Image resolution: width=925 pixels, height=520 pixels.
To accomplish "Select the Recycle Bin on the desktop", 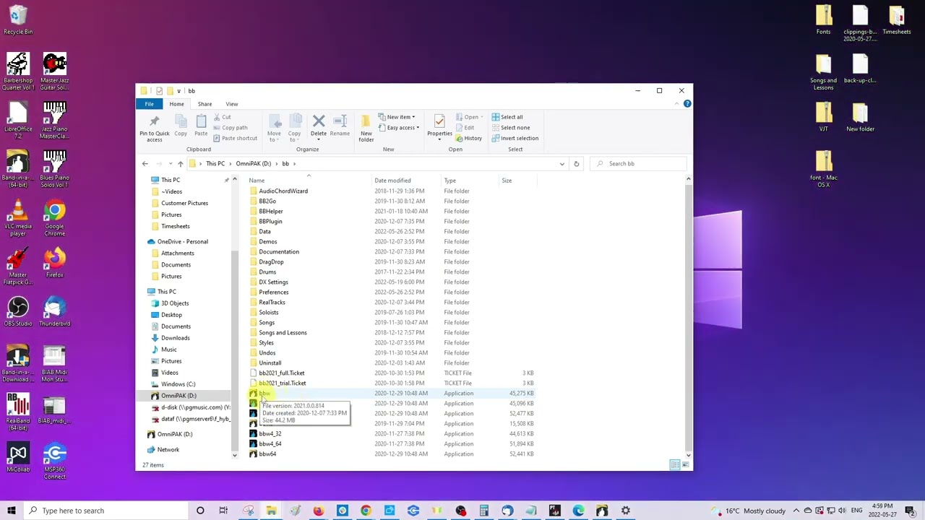I will pos(17,19).
